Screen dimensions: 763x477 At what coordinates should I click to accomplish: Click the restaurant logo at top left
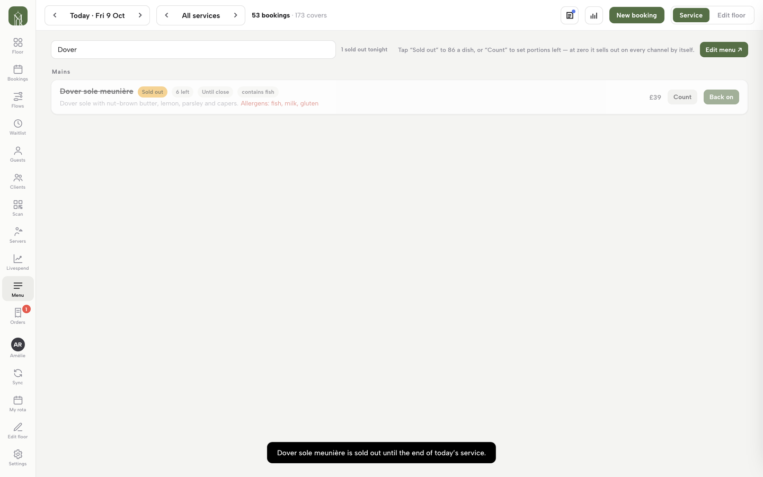18,16
